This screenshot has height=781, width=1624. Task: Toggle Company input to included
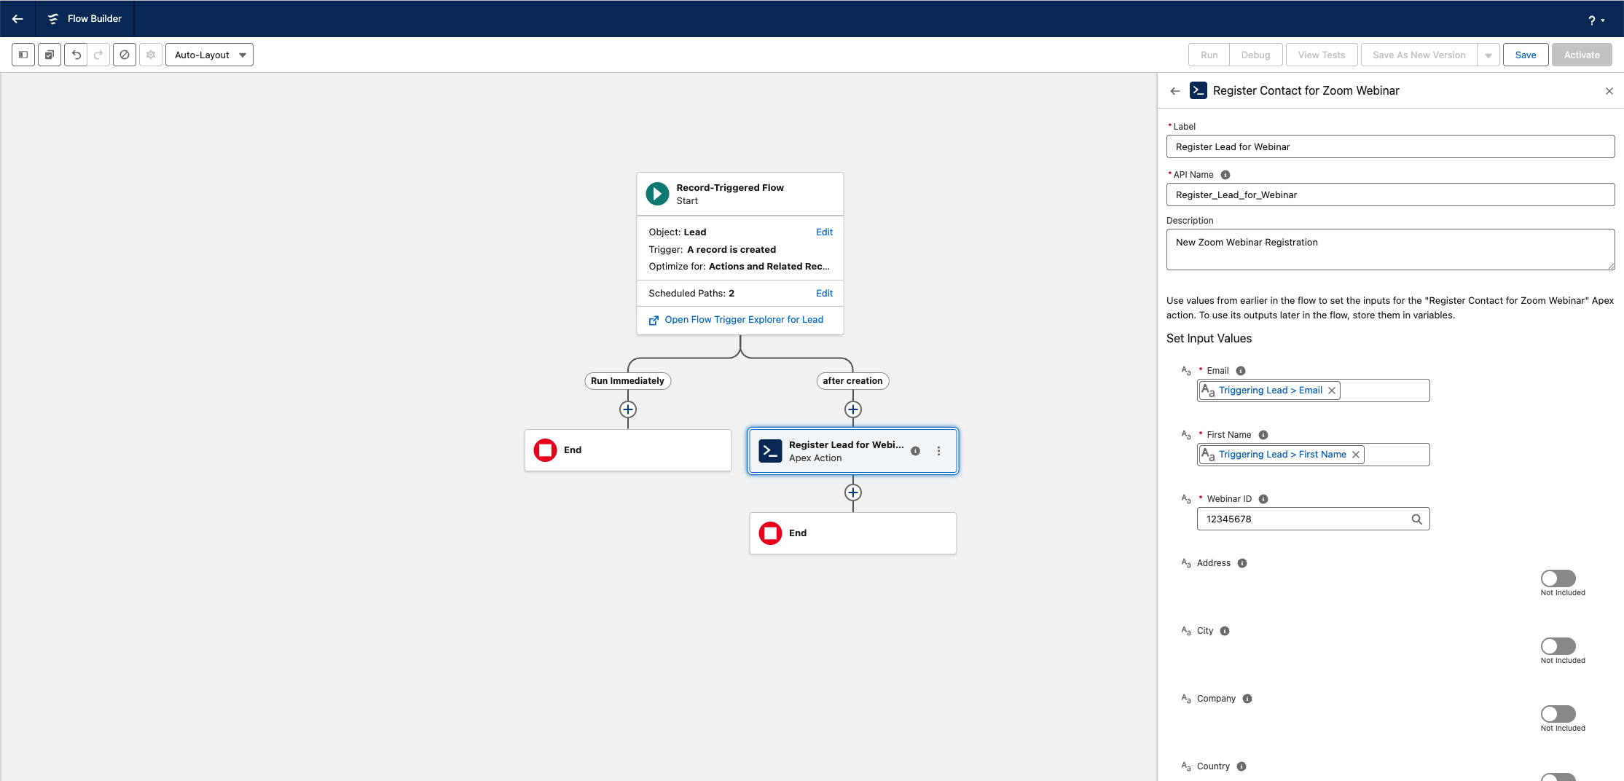pyautogui.click(x=1558, y=714)
